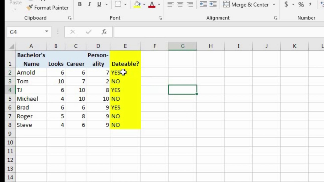The height and width of the screenshot is (182, 324).
Task: Select the Tom cell
Action: coord(31,81)
